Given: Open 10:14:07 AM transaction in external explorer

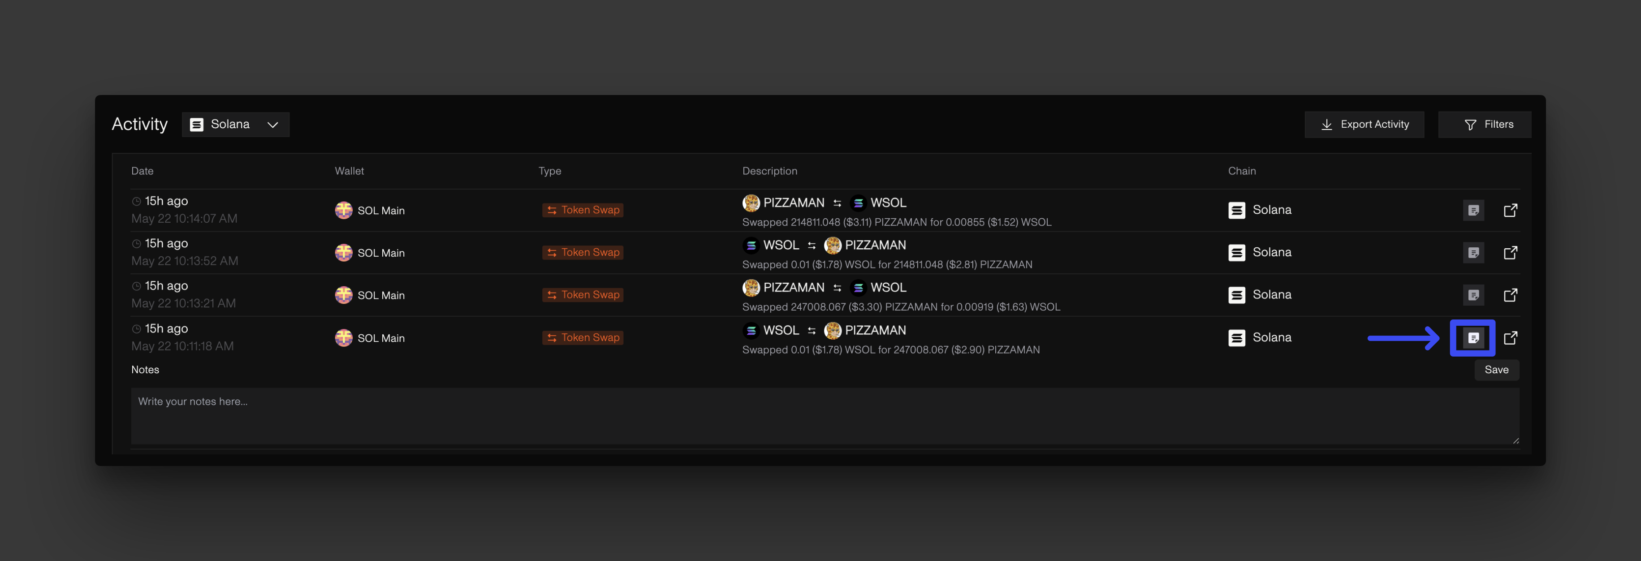Looking at the screenshot, I should 1510,210.
